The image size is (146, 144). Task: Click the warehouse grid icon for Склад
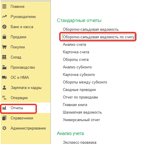(x=4, y=57)
